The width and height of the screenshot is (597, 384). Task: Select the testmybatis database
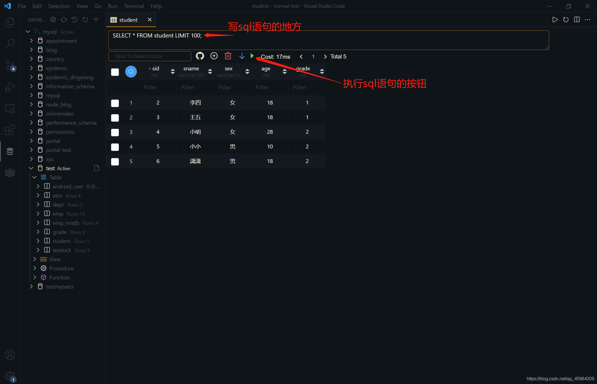click(x=60, y=287)
